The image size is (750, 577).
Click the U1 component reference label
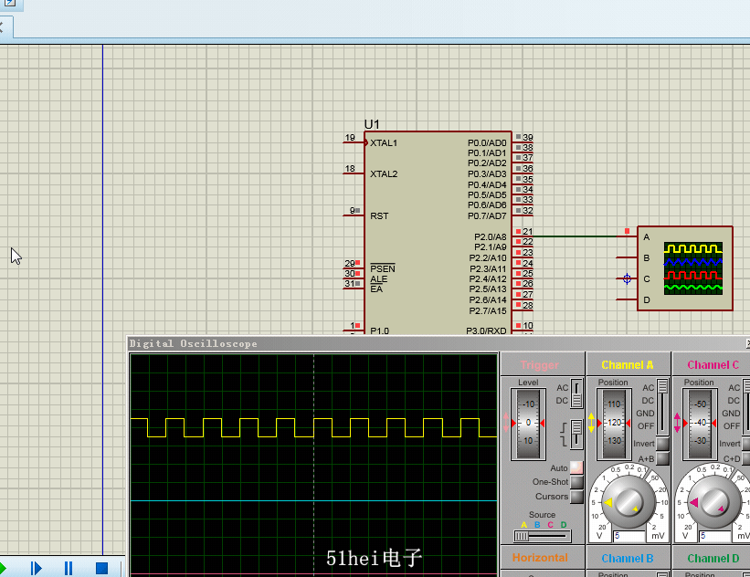click(372, 124)
